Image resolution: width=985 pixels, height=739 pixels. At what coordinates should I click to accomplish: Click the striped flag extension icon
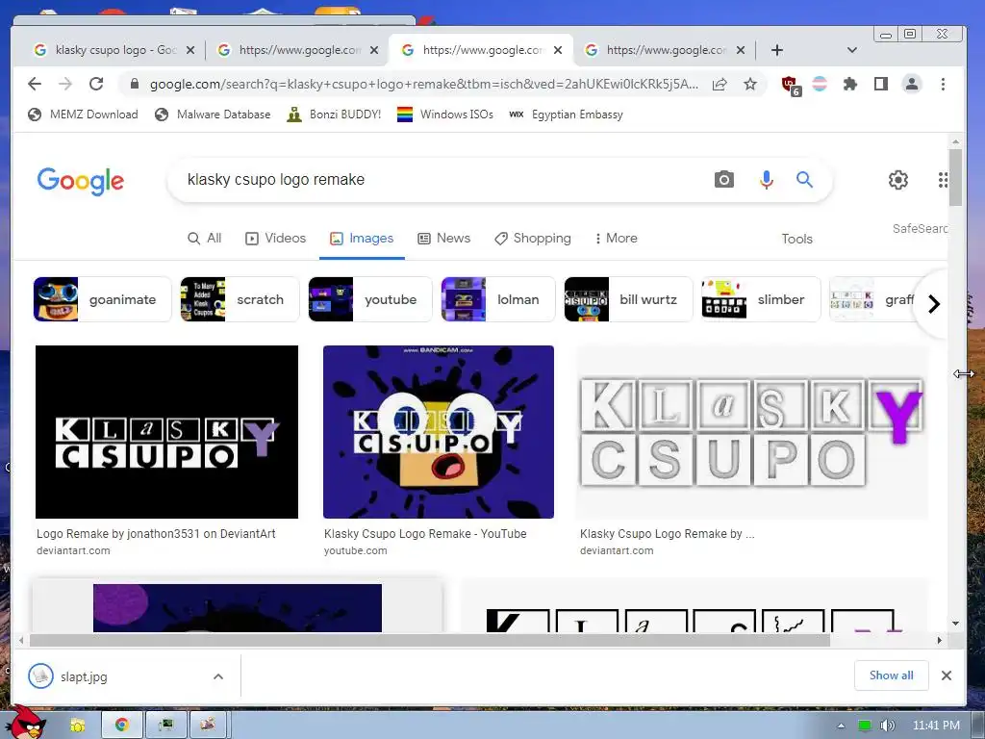820,84
